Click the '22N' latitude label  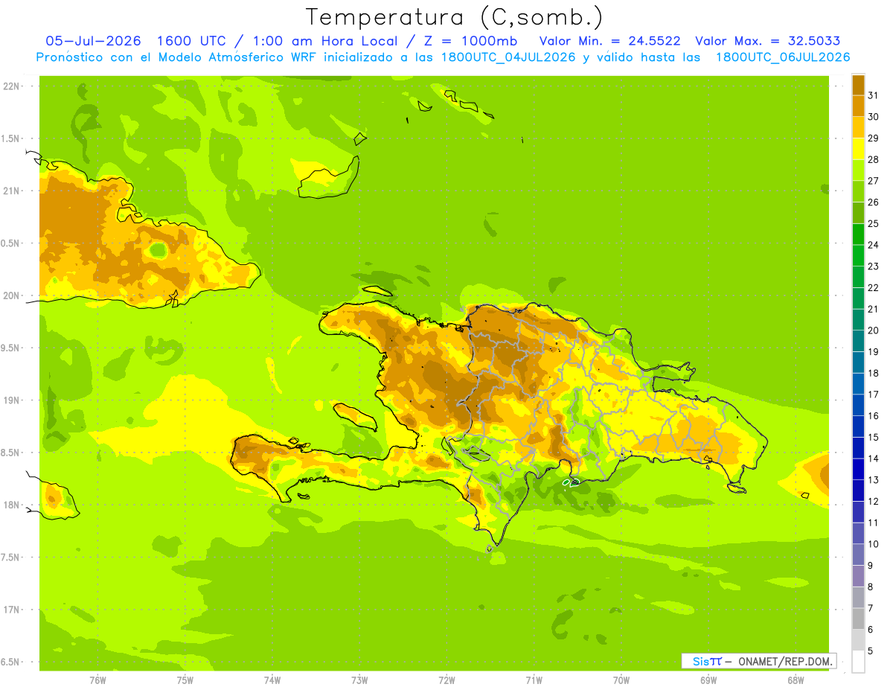point(11,86)
